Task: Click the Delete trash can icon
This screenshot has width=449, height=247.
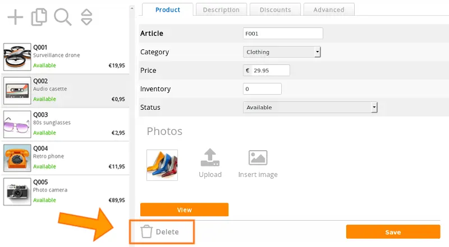Action: coord(146,231)
